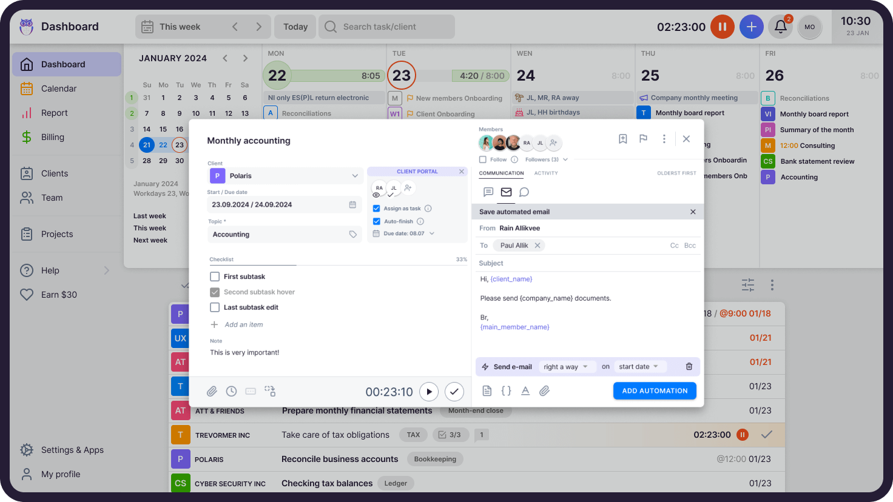Delete the Send e-mail automation with trash icon
893x502 pixels.
click(x=689, y=367)
